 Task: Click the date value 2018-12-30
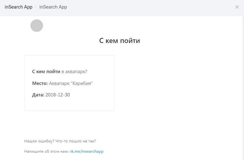point(58,95)
